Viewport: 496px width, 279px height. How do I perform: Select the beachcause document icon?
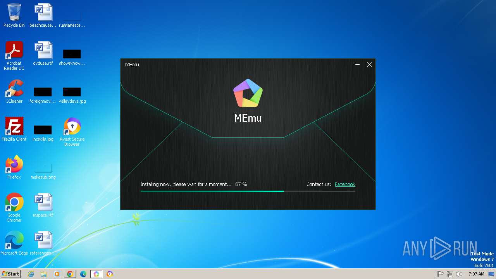tap(43, 15)
